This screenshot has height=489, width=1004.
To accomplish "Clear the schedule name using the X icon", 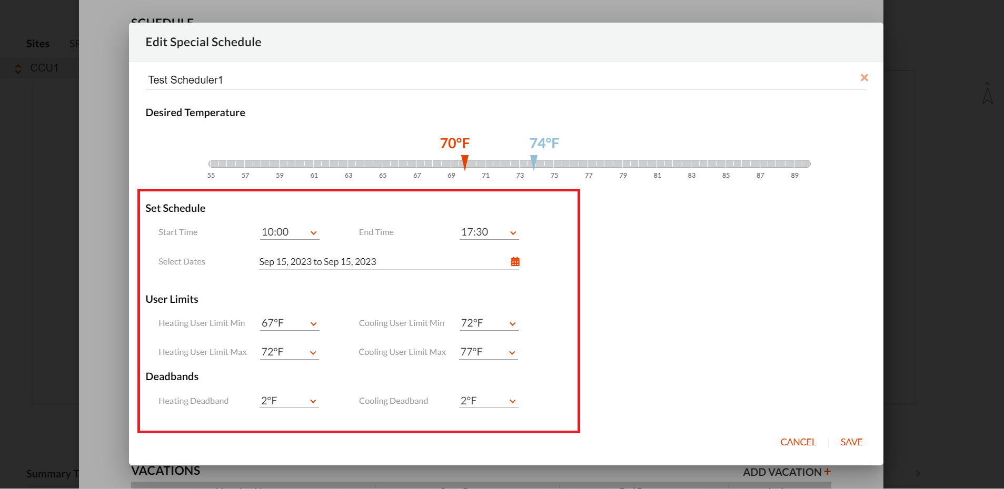I will (863, 77).
